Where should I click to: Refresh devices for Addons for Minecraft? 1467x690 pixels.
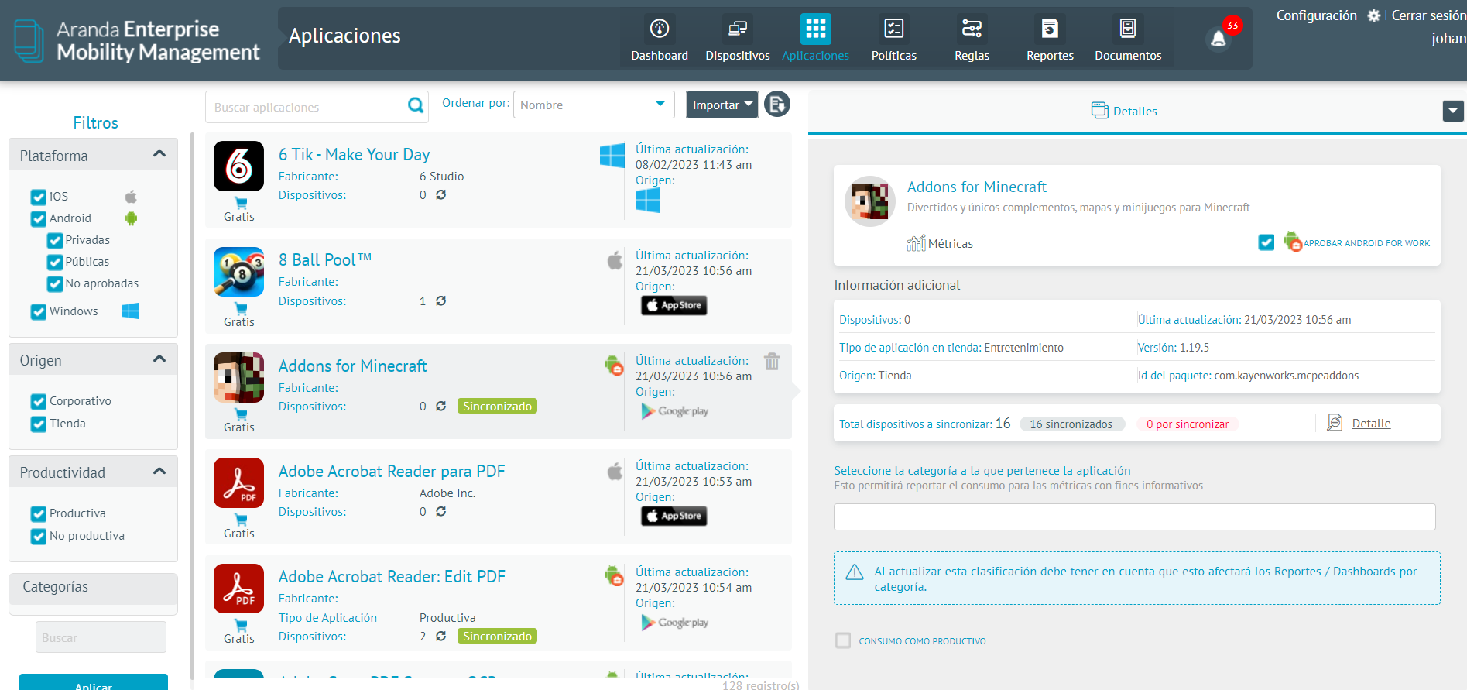point(440,407)
